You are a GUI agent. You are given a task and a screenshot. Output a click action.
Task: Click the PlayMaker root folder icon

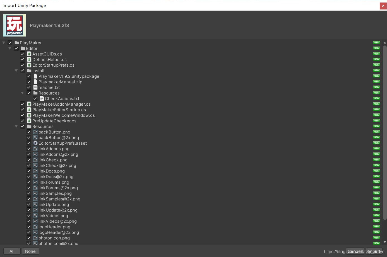point(17,43)
